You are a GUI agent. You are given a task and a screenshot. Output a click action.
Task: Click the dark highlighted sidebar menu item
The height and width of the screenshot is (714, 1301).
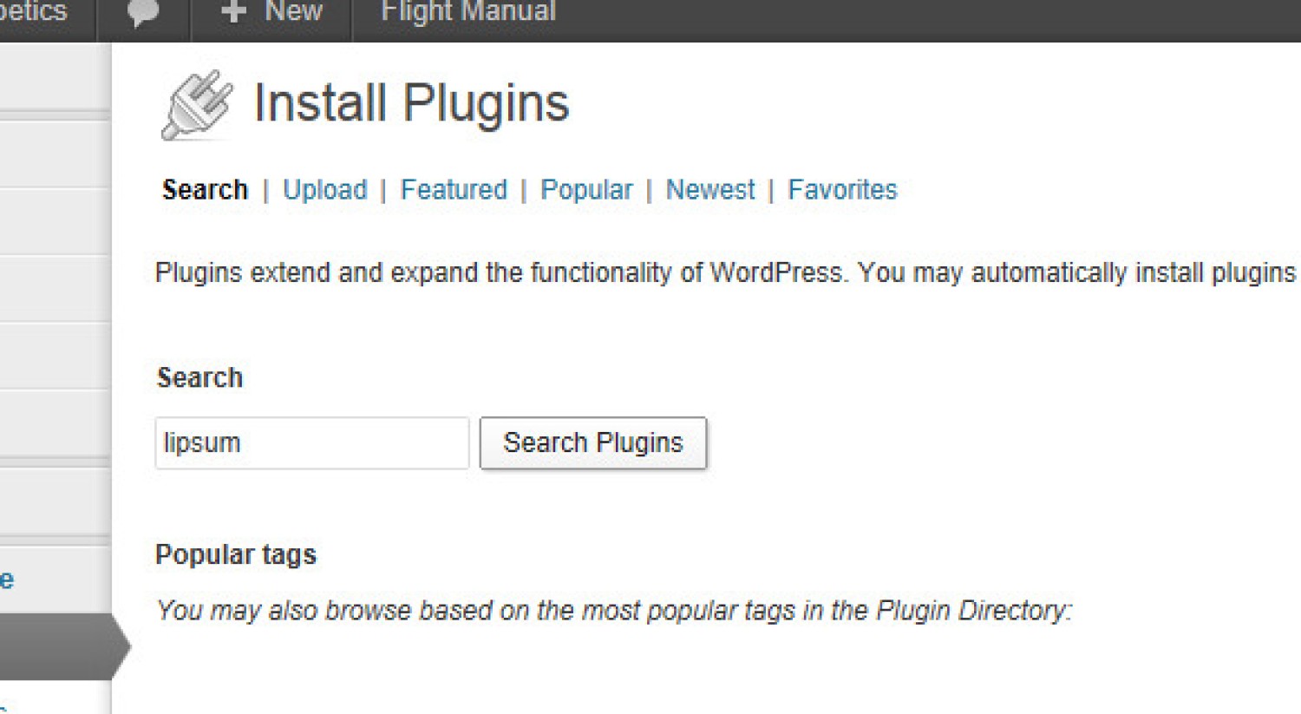[x=56, y=646]
